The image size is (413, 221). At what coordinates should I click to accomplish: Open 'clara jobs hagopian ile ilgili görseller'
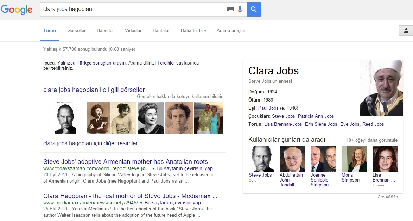coord(94,90)
